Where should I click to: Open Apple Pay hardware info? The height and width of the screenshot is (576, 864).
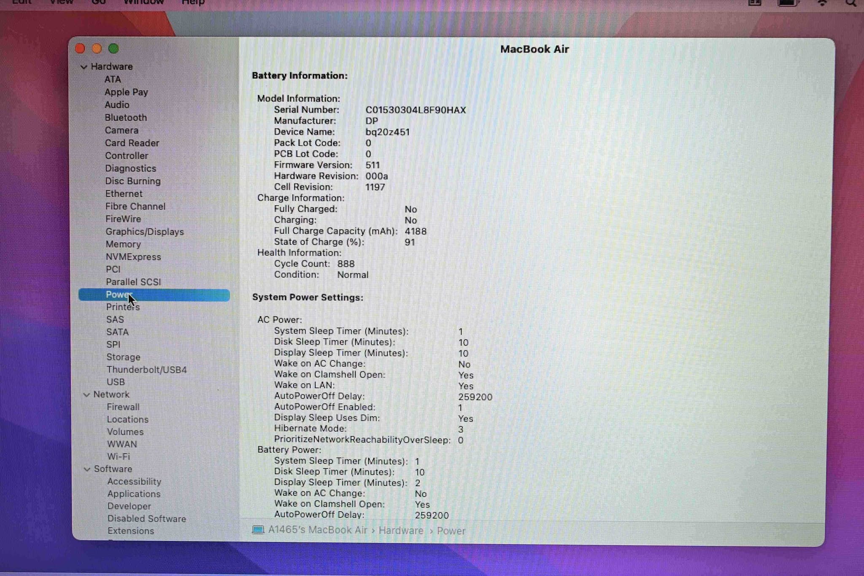pos(126,92)
